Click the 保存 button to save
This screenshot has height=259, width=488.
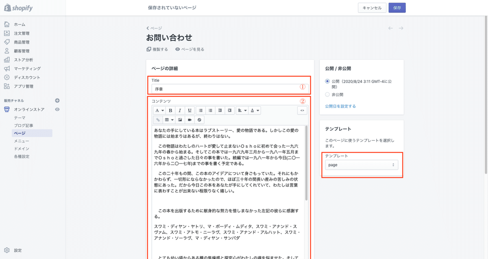(397, 7)
